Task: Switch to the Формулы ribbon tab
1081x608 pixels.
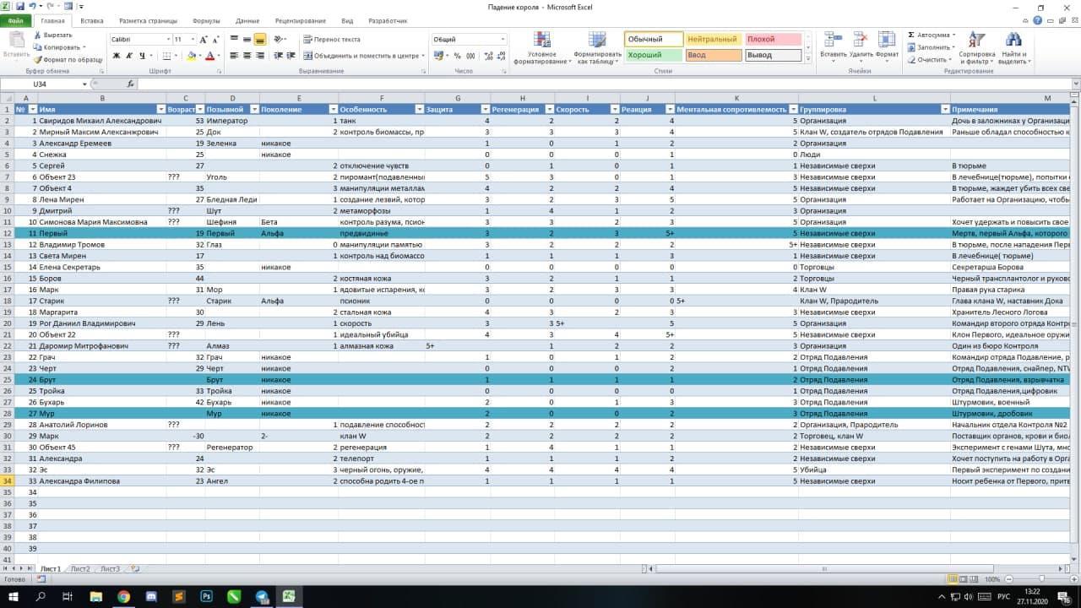Action: pyautogui.click(x=206, y=20)
